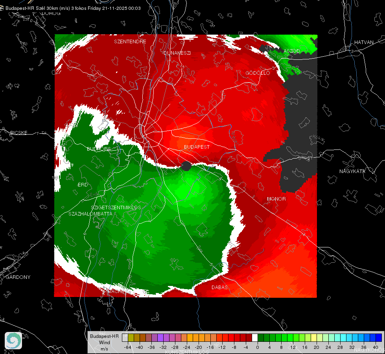Image resolution: width=385 pixels, height=354 pixels.
Task: Click the DABAS map label
Action: [220, 287]
